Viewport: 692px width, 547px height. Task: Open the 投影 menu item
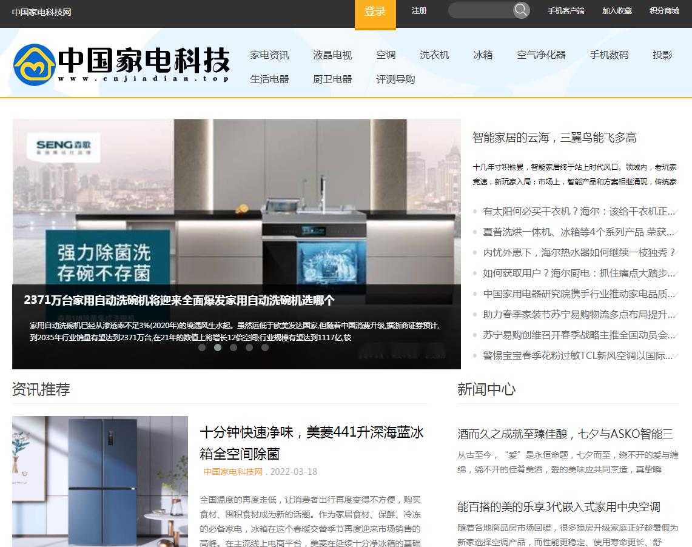click(x=662, y=55)
